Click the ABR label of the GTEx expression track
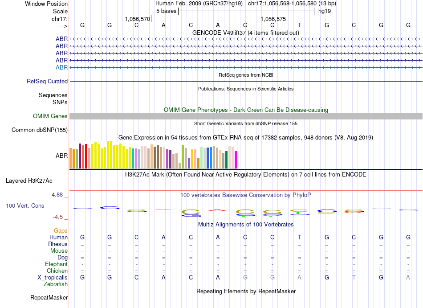Viewport: 423px width, 308px height. (61, 156)
